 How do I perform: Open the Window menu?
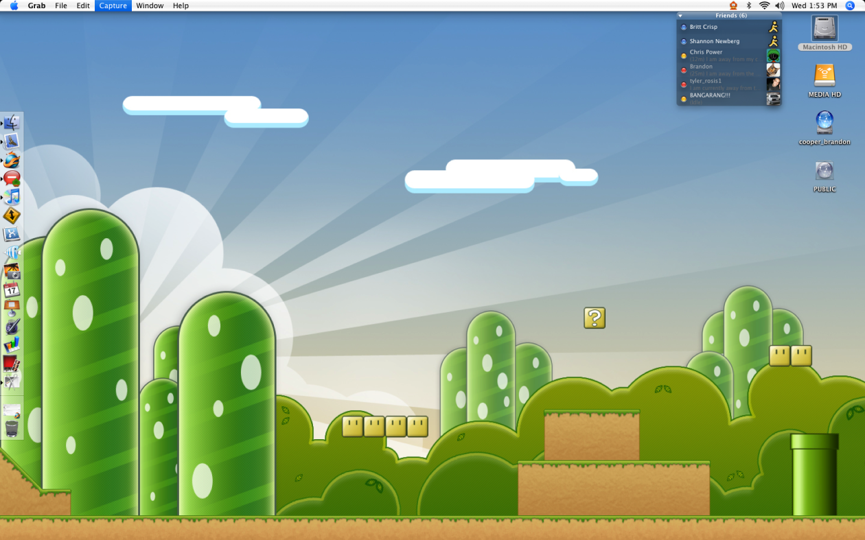tap(150, 5)
